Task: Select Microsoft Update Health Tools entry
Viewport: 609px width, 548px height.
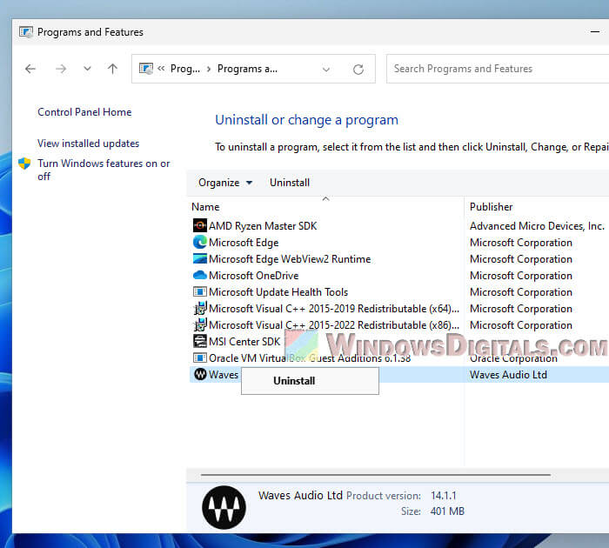Action: tap(278, 292)
